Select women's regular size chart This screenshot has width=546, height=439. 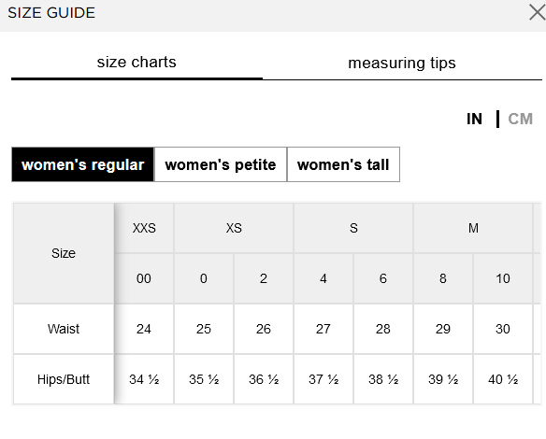(x=83, y=164)
